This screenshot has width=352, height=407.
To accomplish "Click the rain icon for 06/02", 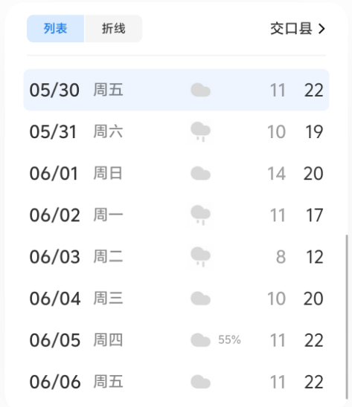I will (x=200, y=215).
